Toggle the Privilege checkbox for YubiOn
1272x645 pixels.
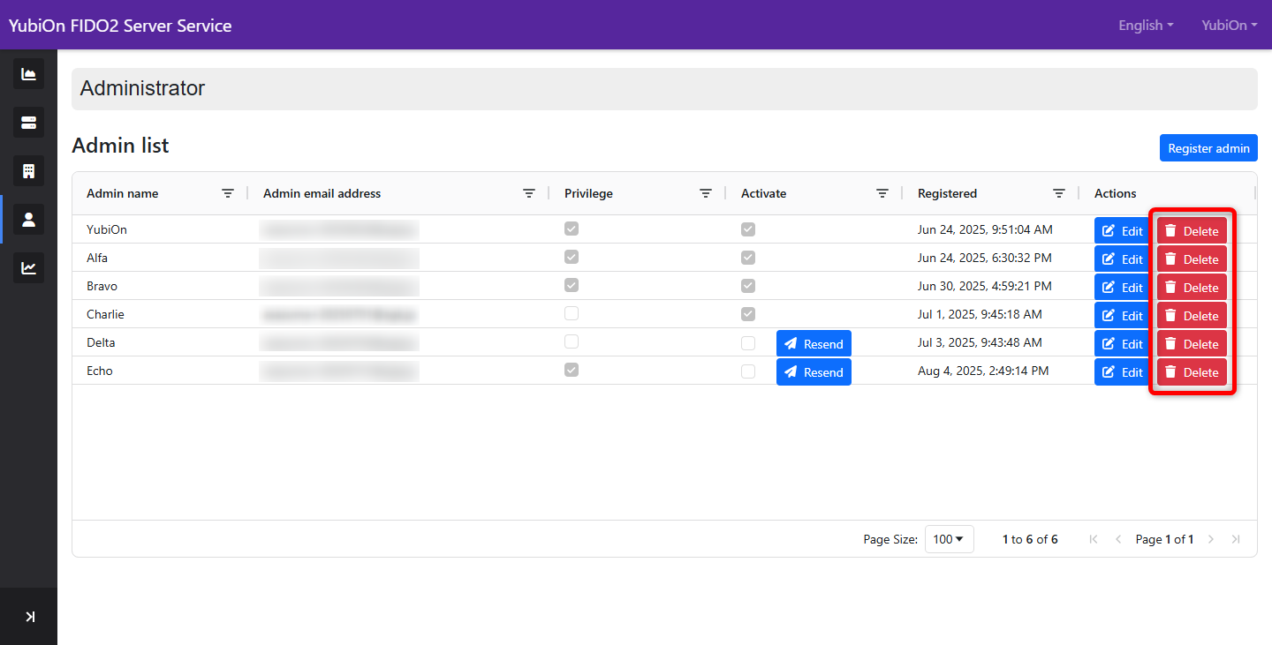click(x=572, y=229)
